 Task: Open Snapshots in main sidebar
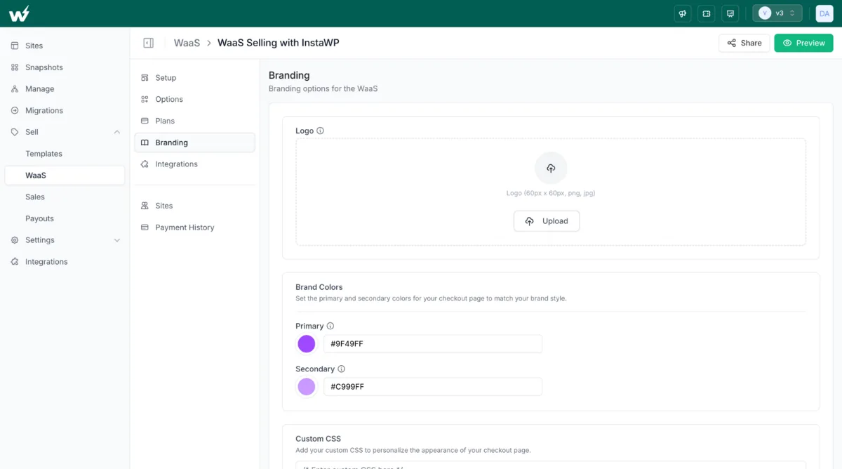[44, 67]
